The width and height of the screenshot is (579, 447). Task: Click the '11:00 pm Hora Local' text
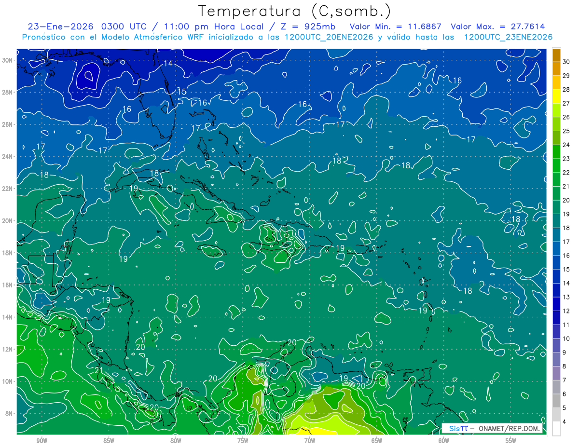point(213,27)
